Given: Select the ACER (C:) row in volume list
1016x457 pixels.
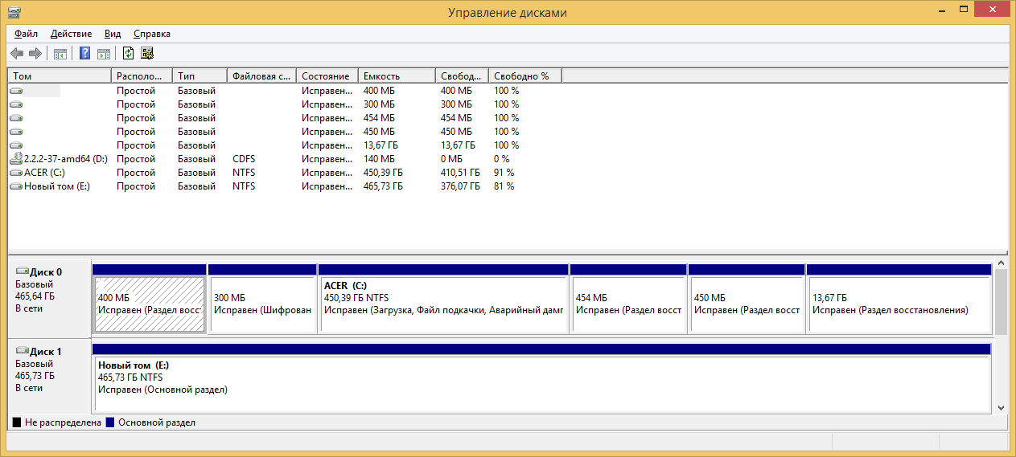Looking at the screenshot, I should (x=45, y=173).
